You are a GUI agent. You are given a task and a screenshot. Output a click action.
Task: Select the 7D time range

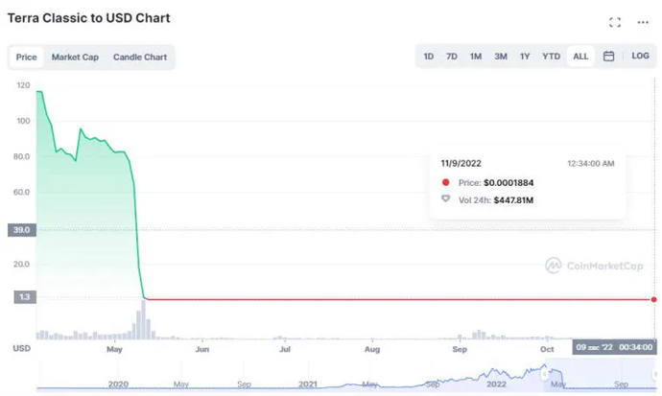(x=452, y=57)
